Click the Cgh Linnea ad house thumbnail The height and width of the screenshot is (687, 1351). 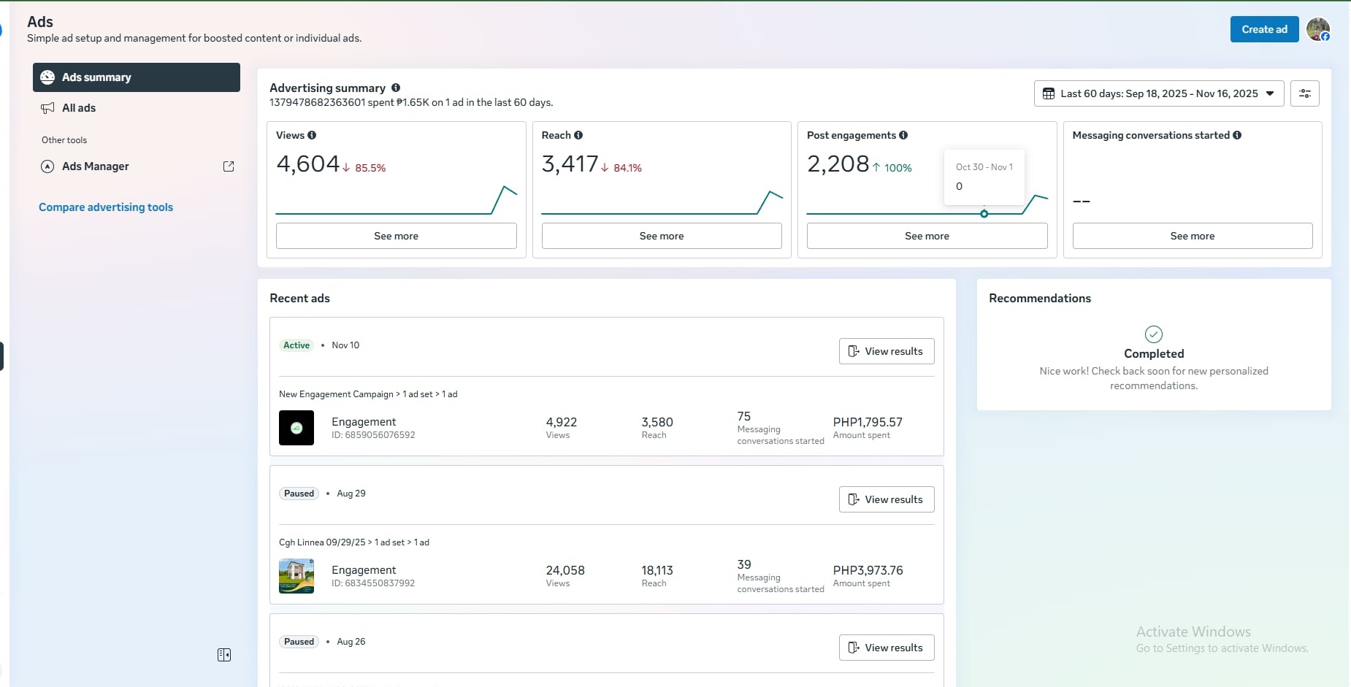296,576
